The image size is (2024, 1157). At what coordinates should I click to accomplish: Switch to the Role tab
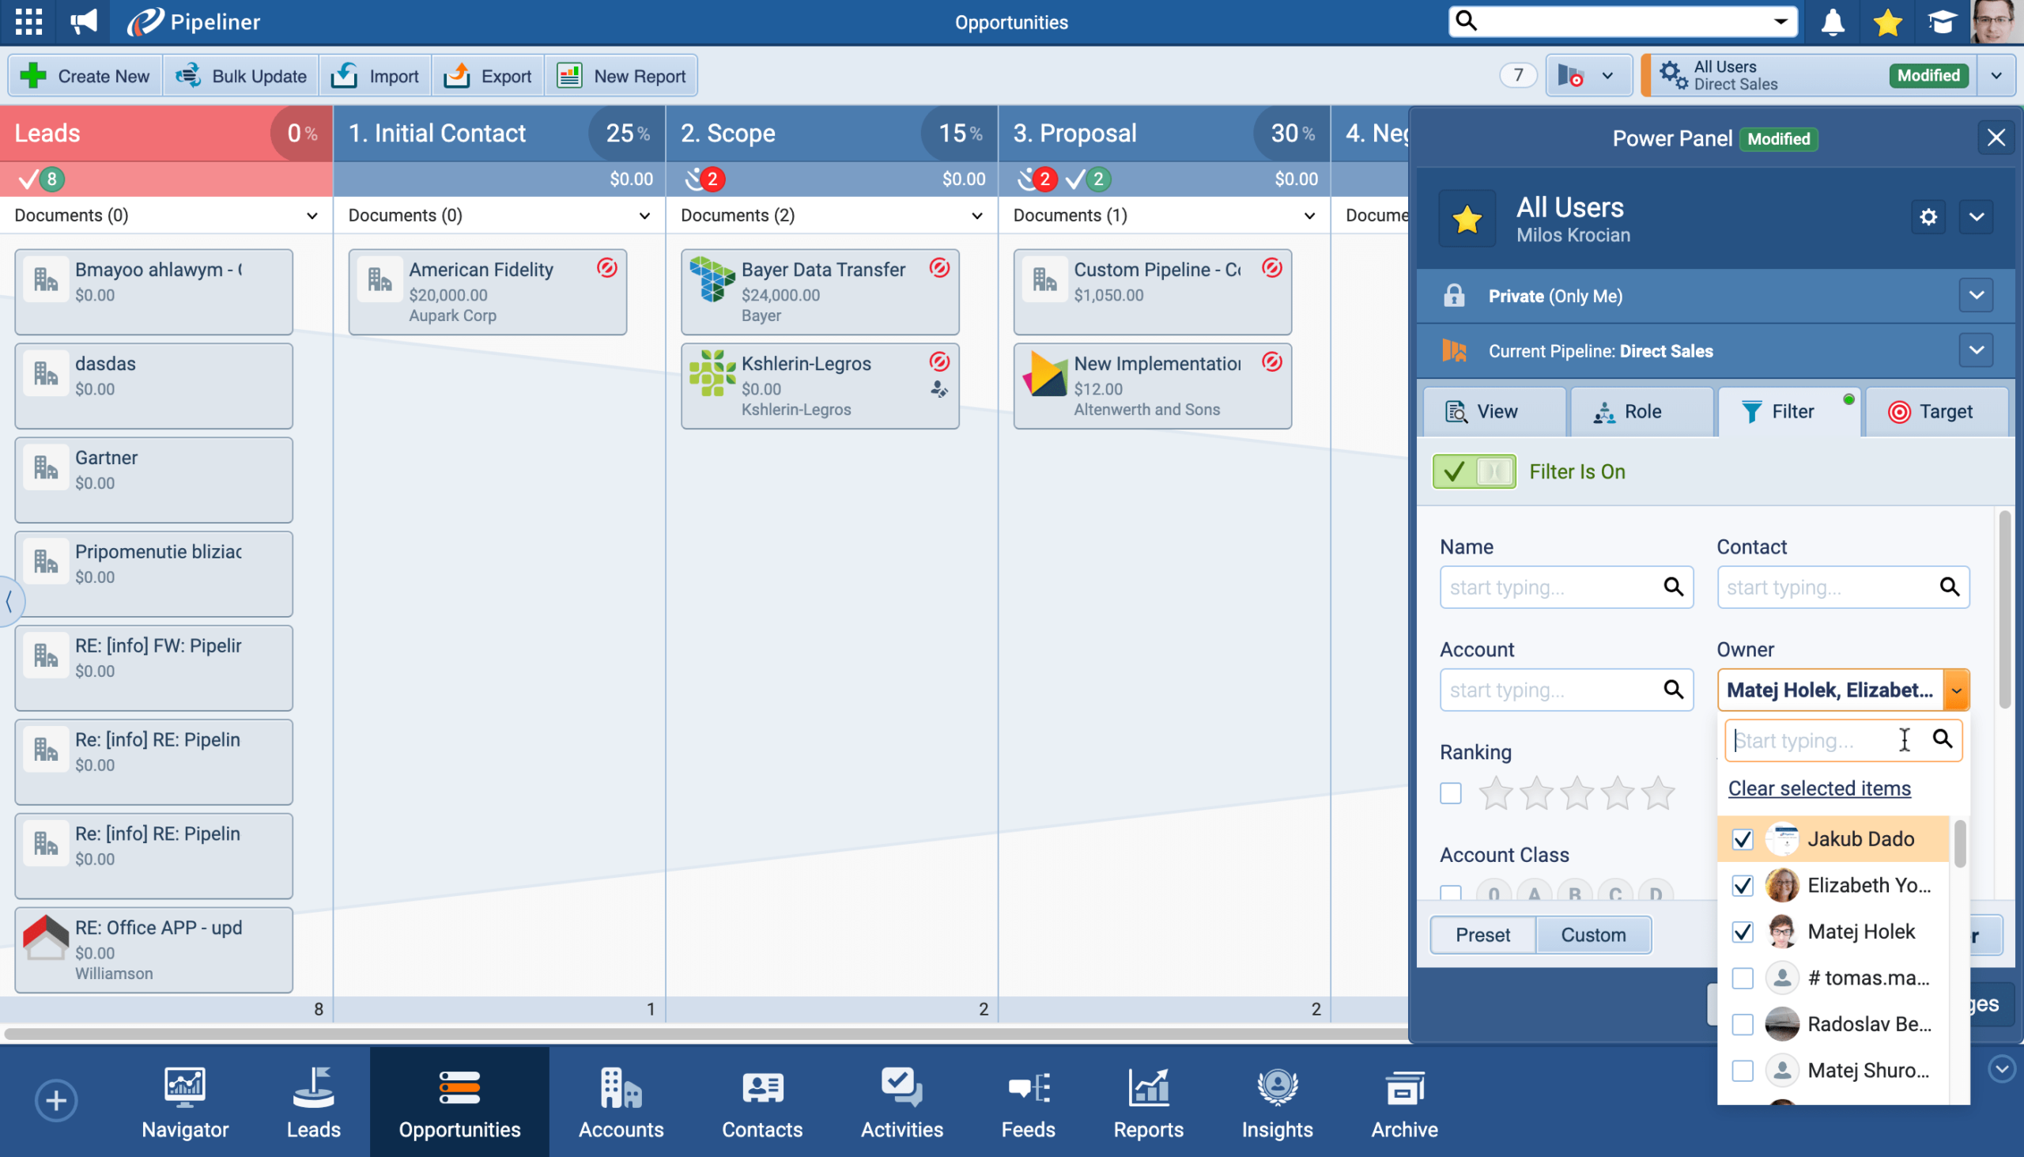(x=1641, y=411)
